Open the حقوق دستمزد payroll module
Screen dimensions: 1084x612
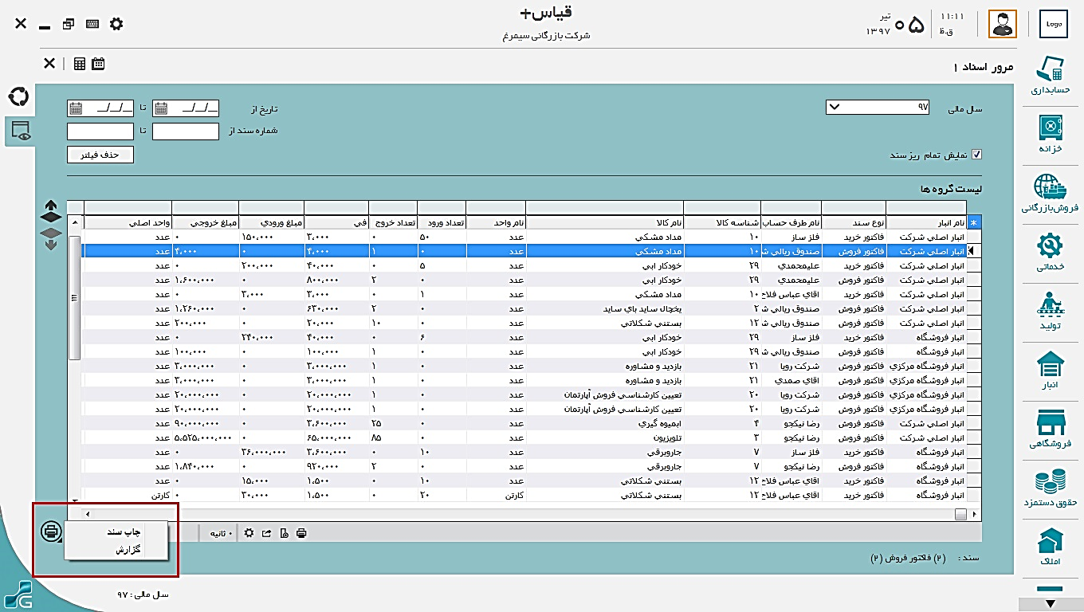[x=1051, y=487]
